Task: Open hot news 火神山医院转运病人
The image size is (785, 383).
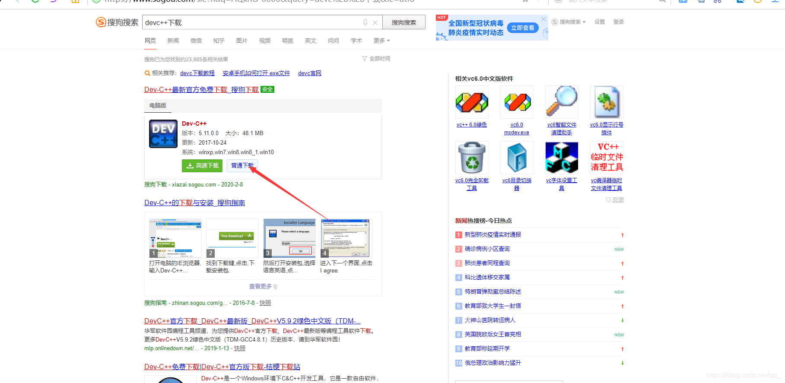Action: tap(490, 320)
